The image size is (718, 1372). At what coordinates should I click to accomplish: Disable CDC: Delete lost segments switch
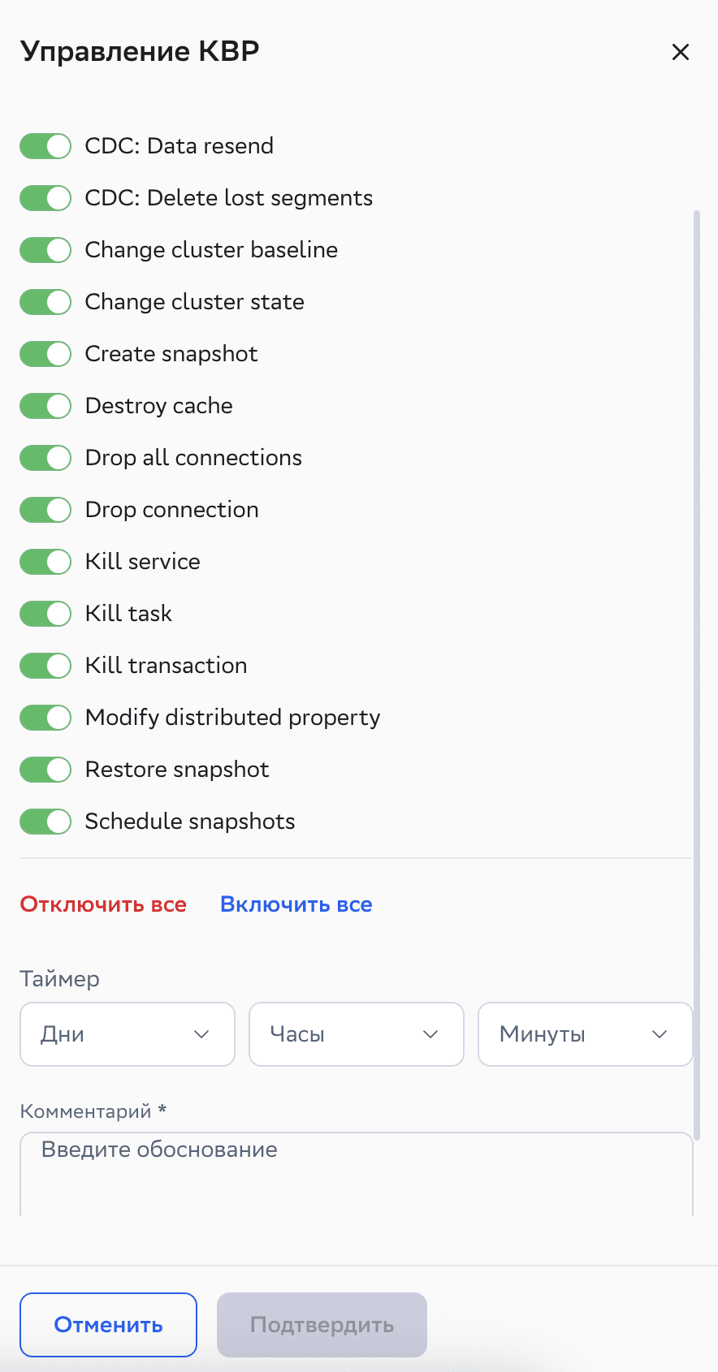click(x=45, y=198)
